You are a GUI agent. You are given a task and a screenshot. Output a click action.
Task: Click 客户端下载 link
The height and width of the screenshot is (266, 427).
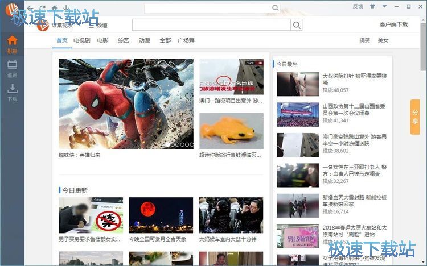coord(393,24)
